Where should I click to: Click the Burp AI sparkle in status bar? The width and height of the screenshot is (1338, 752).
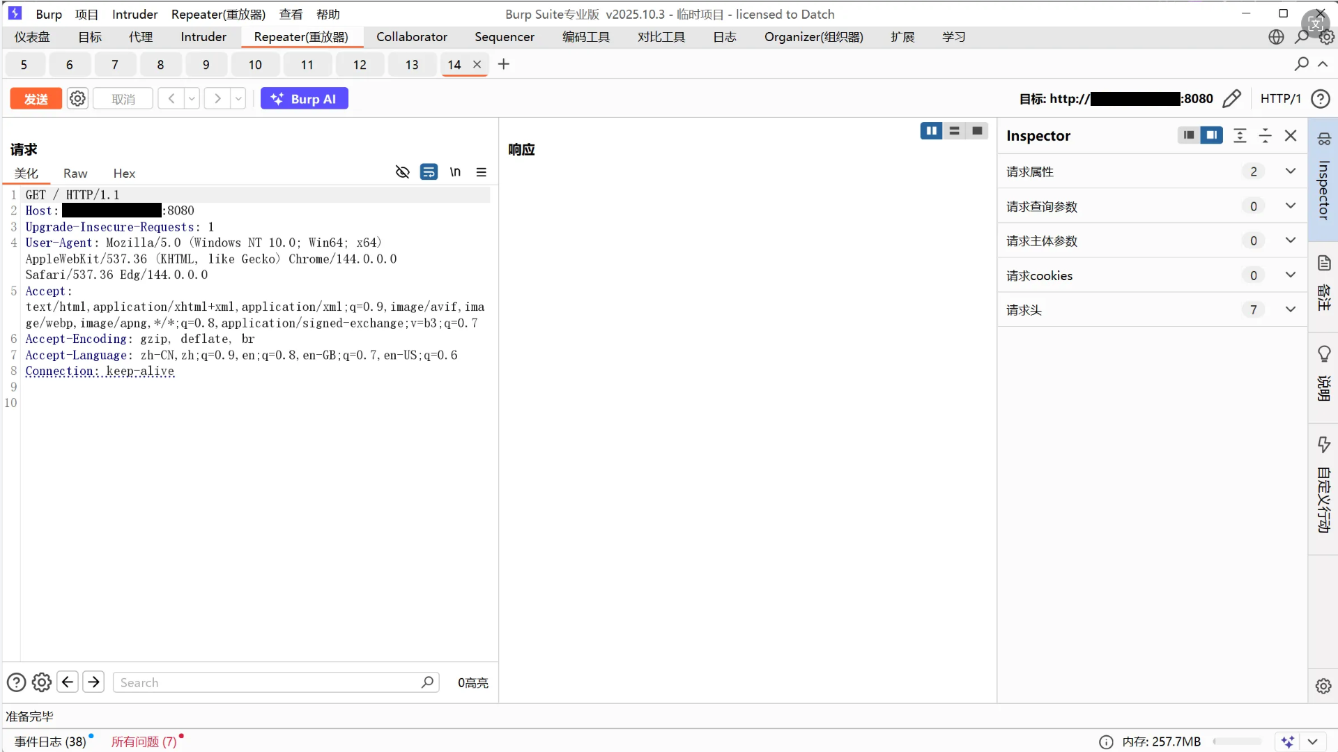pyautogui.click(x=1288, y=742)
